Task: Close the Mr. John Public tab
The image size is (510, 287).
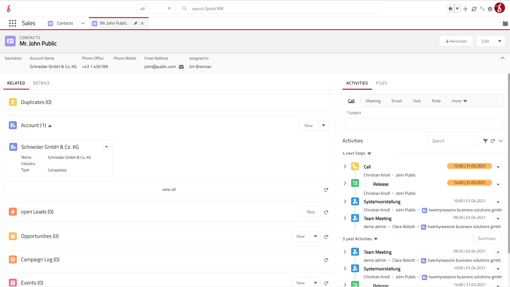Action: pyautogui.click(x=142, y=23)
